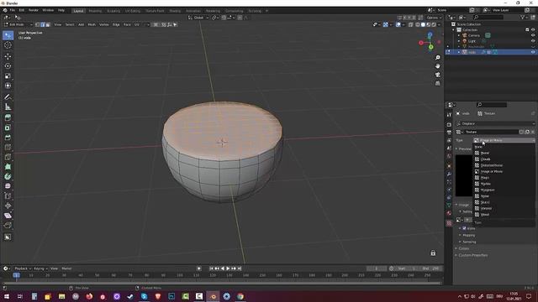Jump to the timeline start frame
538x302 pixels.
point(211,268)
